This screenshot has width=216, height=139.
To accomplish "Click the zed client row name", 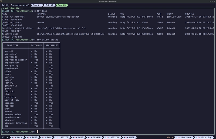I will [6, 126].
